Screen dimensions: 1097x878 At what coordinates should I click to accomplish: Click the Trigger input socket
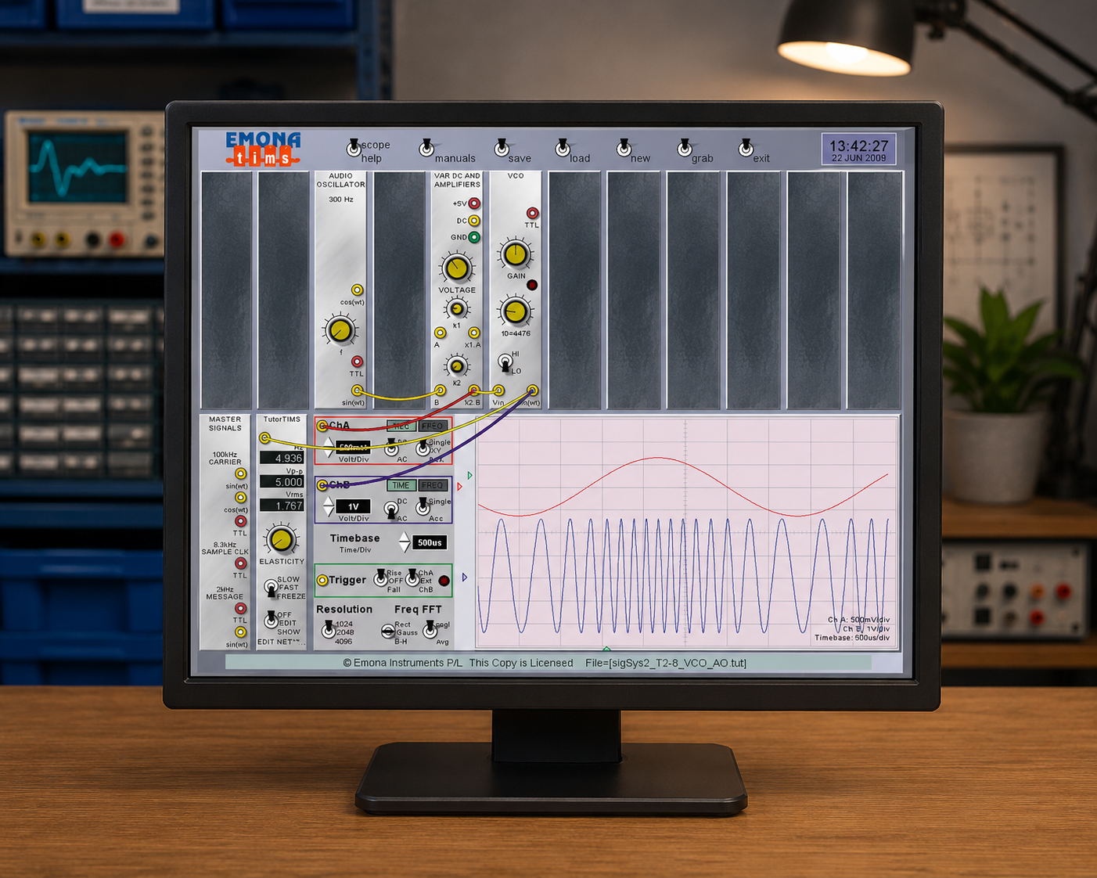322,580
